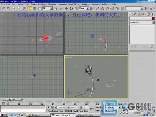156x117 pixels.
Task: Toggle Absolute/Offset transform type-in mode
Action: coord(53,107)
